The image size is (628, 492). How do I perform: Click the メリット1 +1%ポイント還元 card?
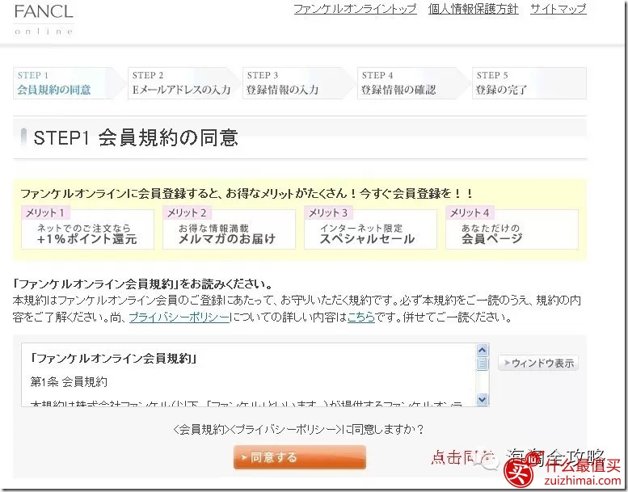point(88,228)
